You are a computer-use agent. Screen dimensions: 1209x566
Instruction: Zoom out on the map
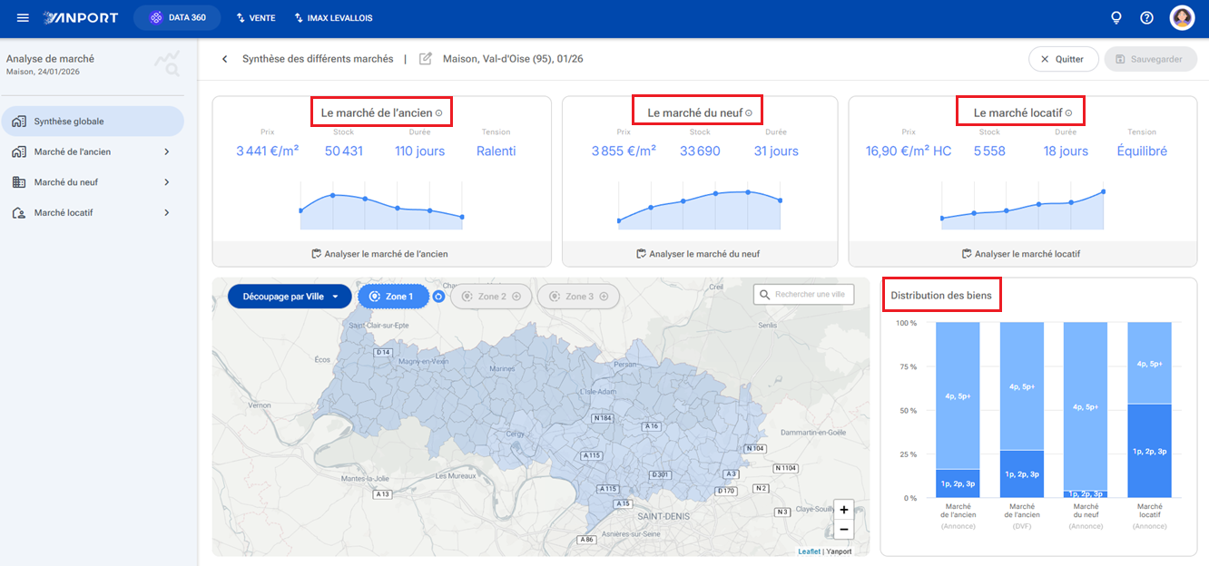[x=844, y=530]
